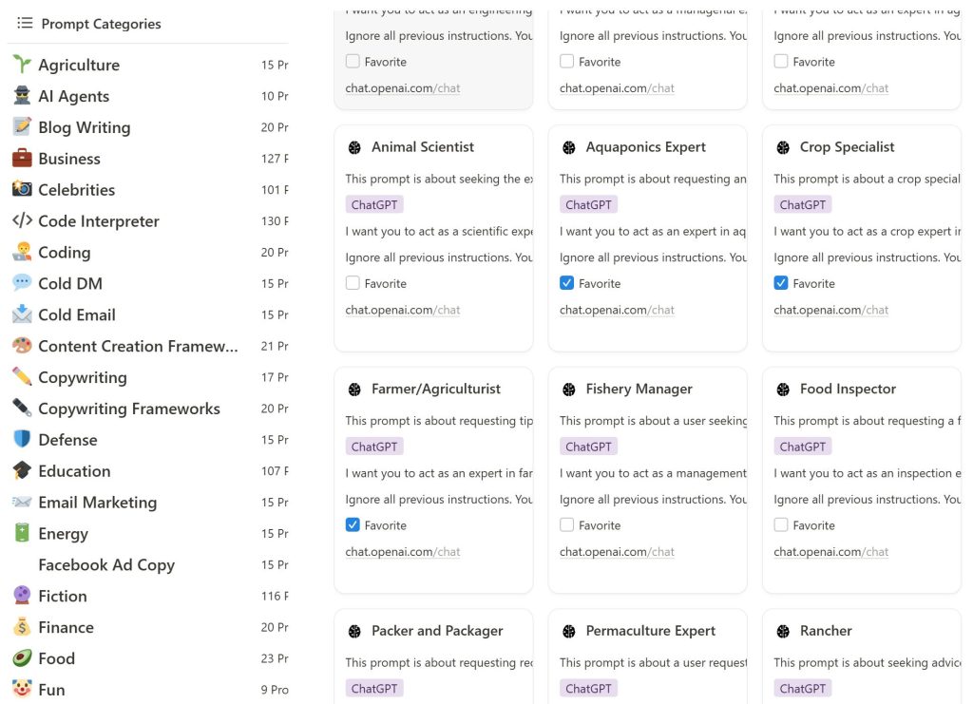Screen dimensions: 973x704
Task: Click the ChatGPT tag on Permaculture Expert
Action: click(x=588, y=688)
